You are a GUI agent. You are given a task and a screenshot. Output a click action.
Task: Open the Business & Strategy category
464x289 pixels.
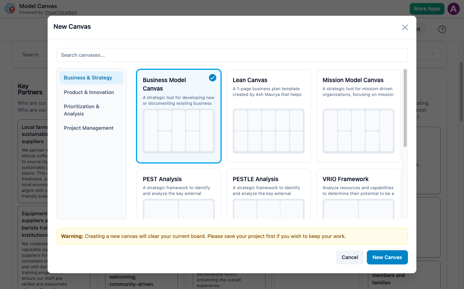[91, 78]
